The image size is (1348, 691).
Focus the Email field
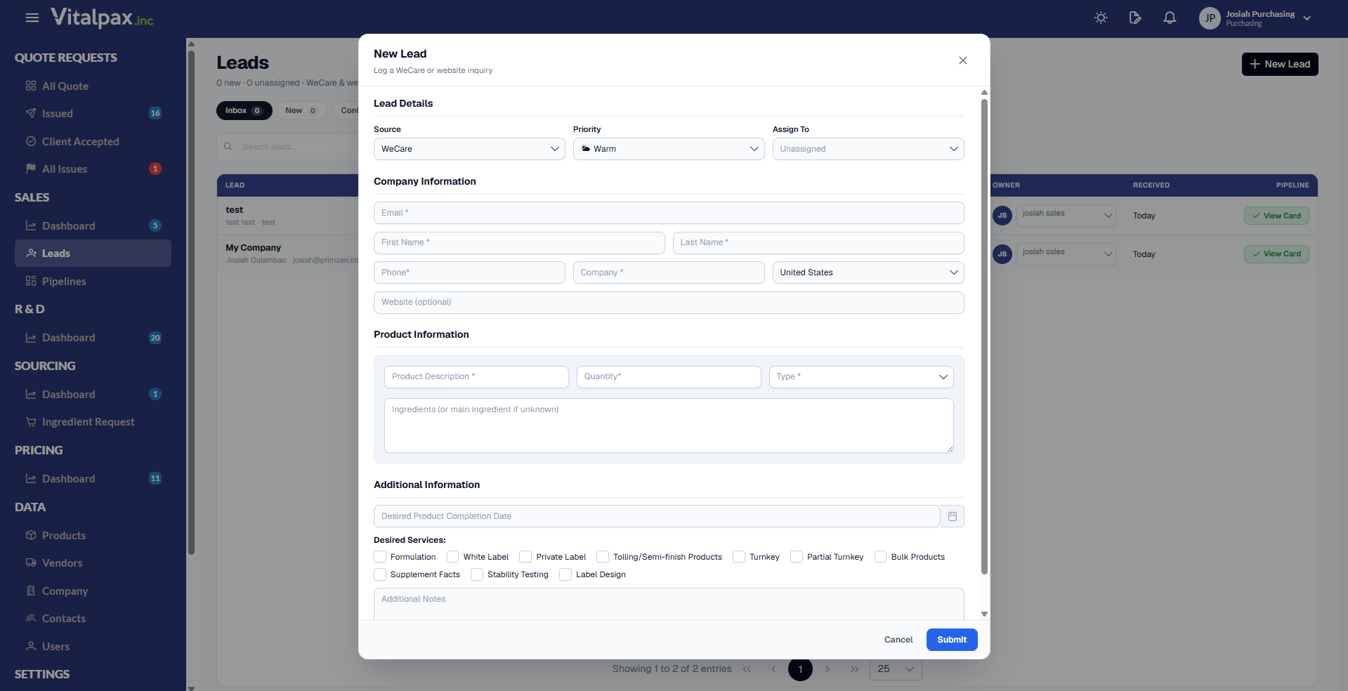(x=669, y=213)
